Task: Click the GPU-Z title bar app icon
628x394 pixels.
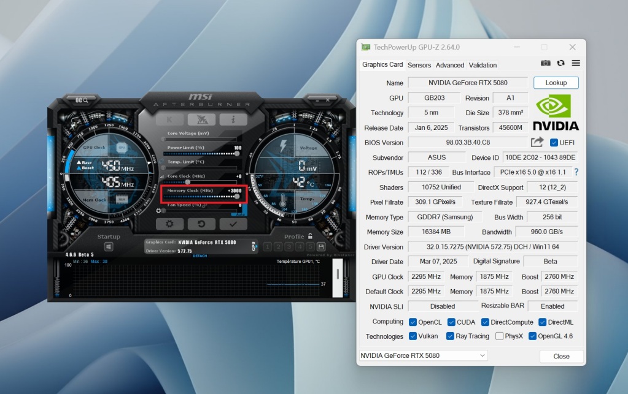Action: [x=366, y=47]
